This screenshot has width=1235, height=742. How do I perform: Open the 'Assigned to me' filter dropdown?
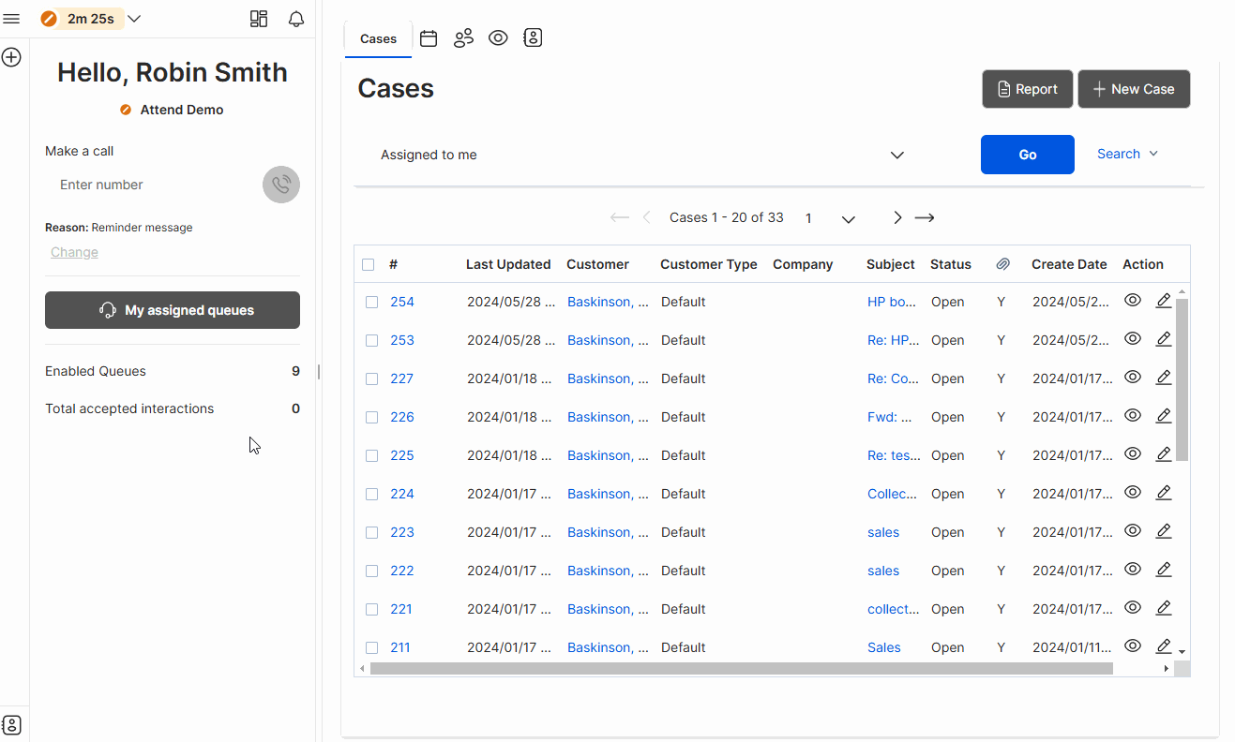point(641,155)
